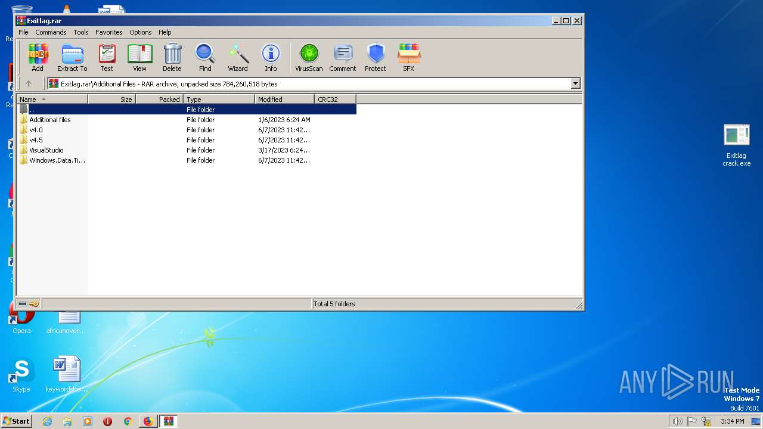The height and width of the screenshot is (429, 763).
Task: Run the Test archive tool
Action: pyautogui.click(x=107, y=58)
